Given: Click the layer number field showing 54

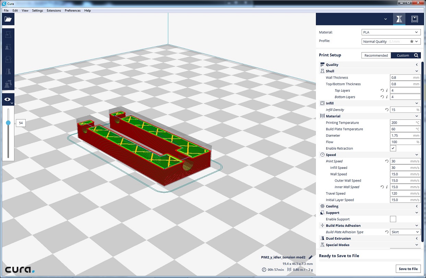Looking at the screenshot, I should click(x=21, y=123).
